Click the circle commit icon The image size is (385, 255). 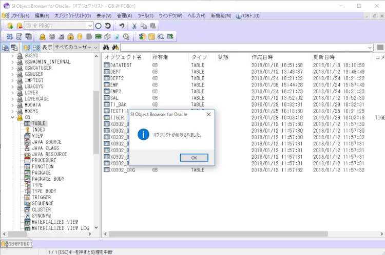click(x=98, y=26)
